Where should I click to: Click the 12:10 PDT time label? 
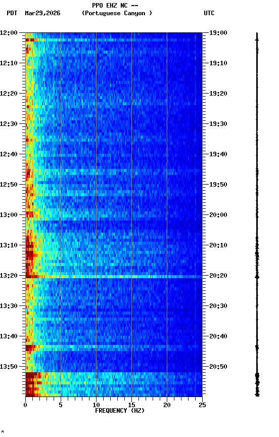point(9,63)
